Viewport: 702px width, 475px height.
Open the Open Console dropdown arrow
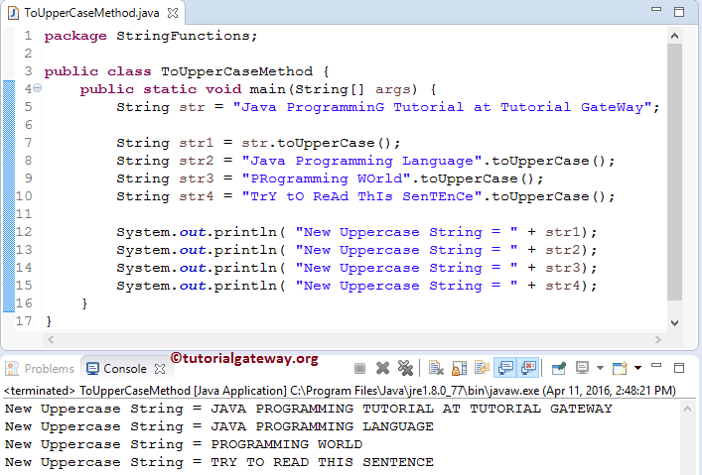(637, 368)
